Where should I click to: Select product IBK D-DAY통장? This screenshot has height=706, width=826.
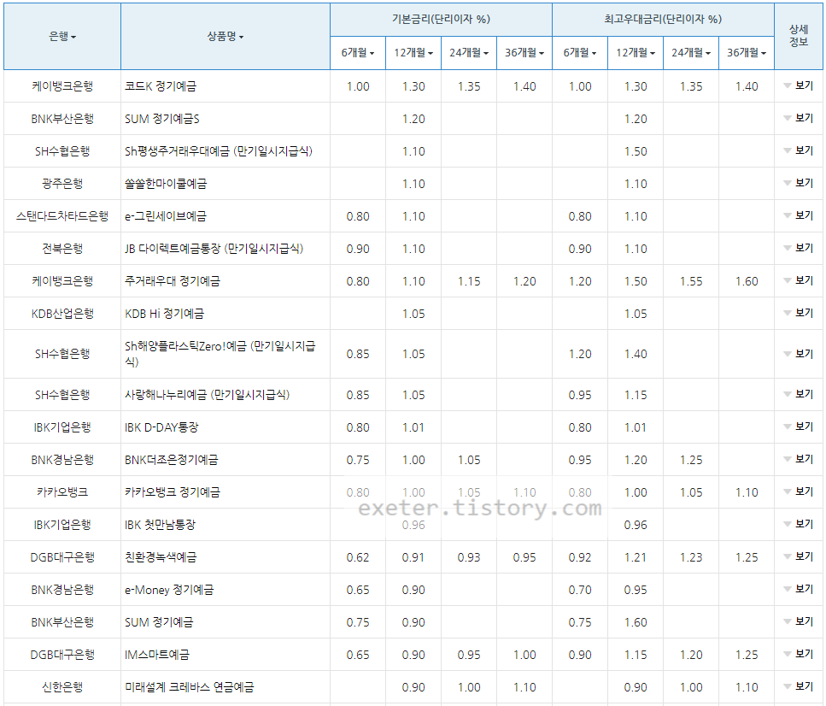pos(161,427)
